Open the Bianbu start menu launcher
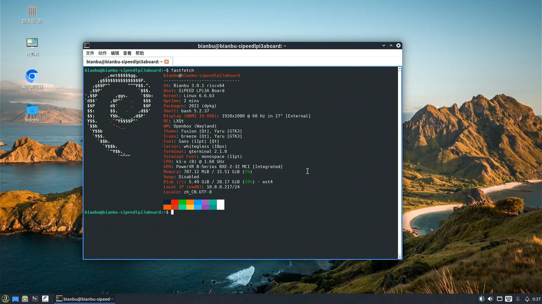Image resolution: width=542 pixels, height=304 pixels. coord(5,299)
